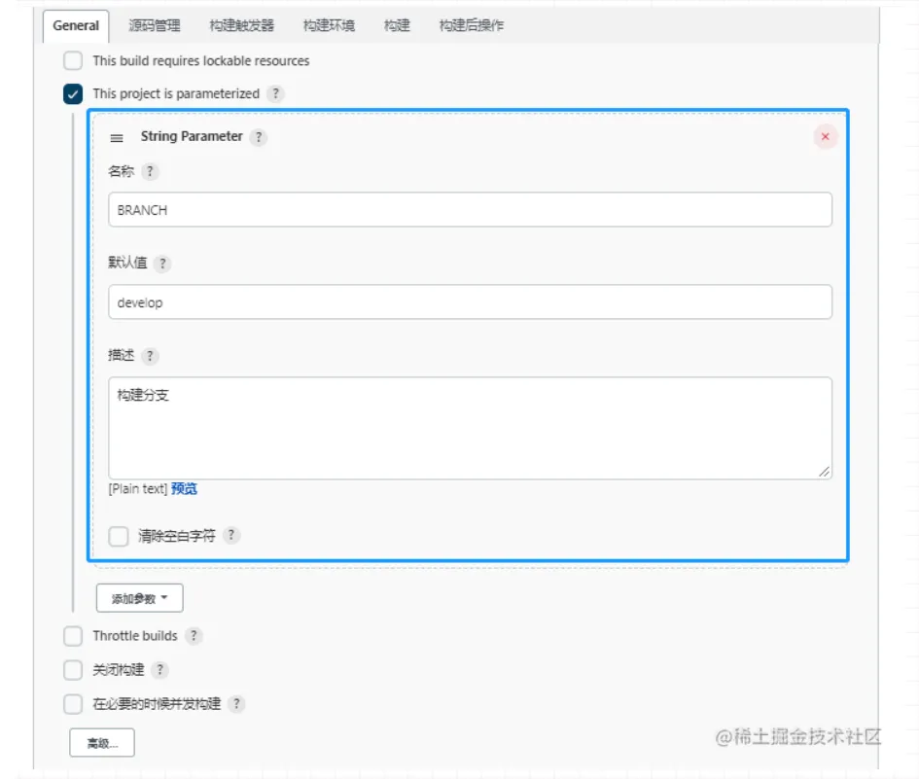Click the description textarea with 构建分支
919x779 pixels.
(470, 429)
